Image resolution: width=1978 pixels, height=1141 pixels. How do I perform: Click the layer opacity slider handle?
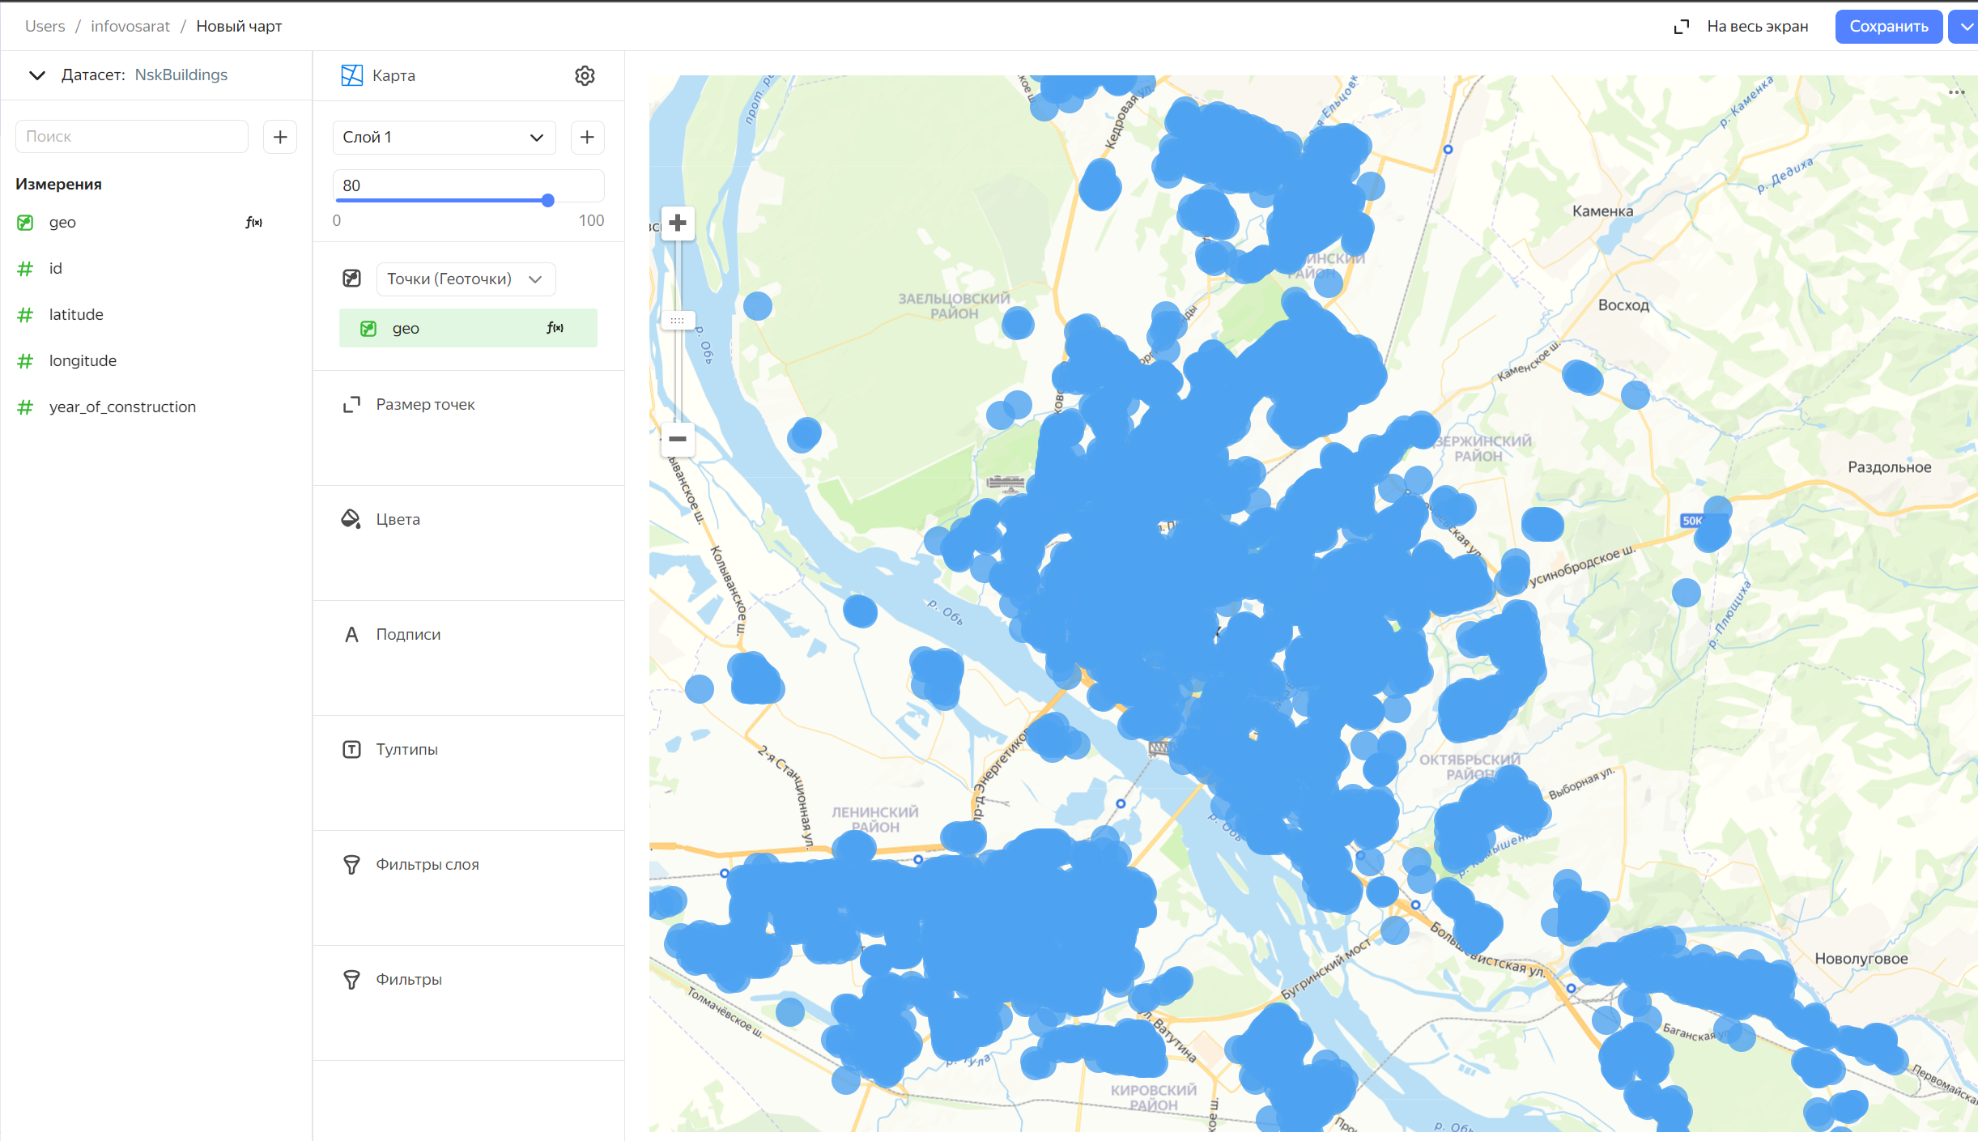[x=548, y=200]
